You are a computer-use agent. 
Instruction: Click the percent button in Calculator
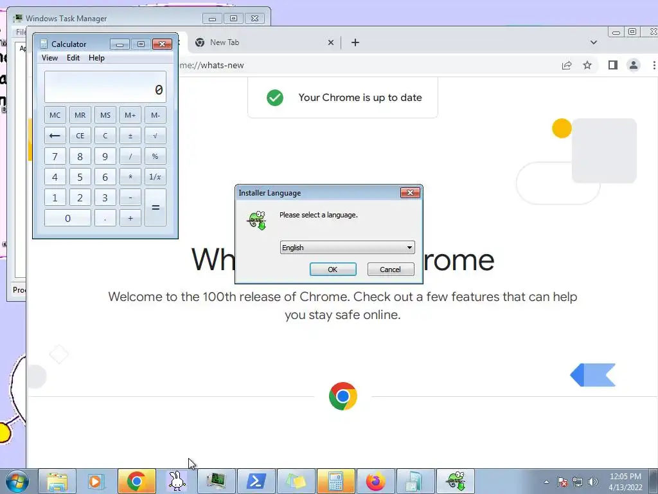156,156
